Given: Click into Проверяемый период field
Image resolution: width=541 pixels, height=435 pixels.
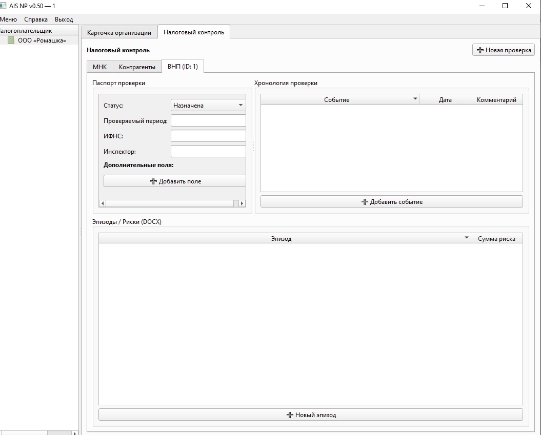Looking at the screenshot, I should point(208,121).
